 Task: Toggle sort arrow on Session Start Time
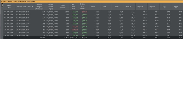[33, 7]
